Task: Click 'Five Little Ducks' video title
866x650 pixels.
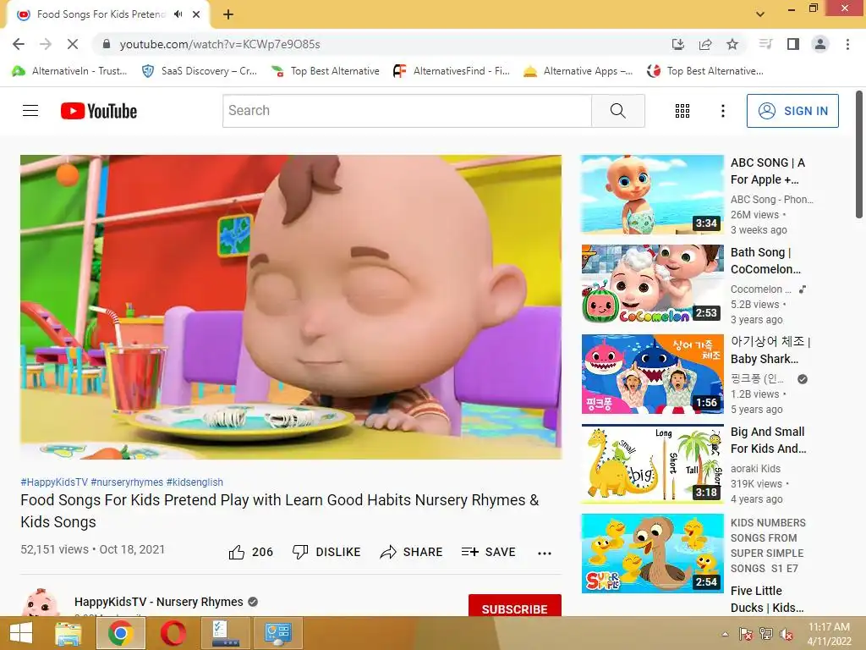Action: (x=767, y=599)
